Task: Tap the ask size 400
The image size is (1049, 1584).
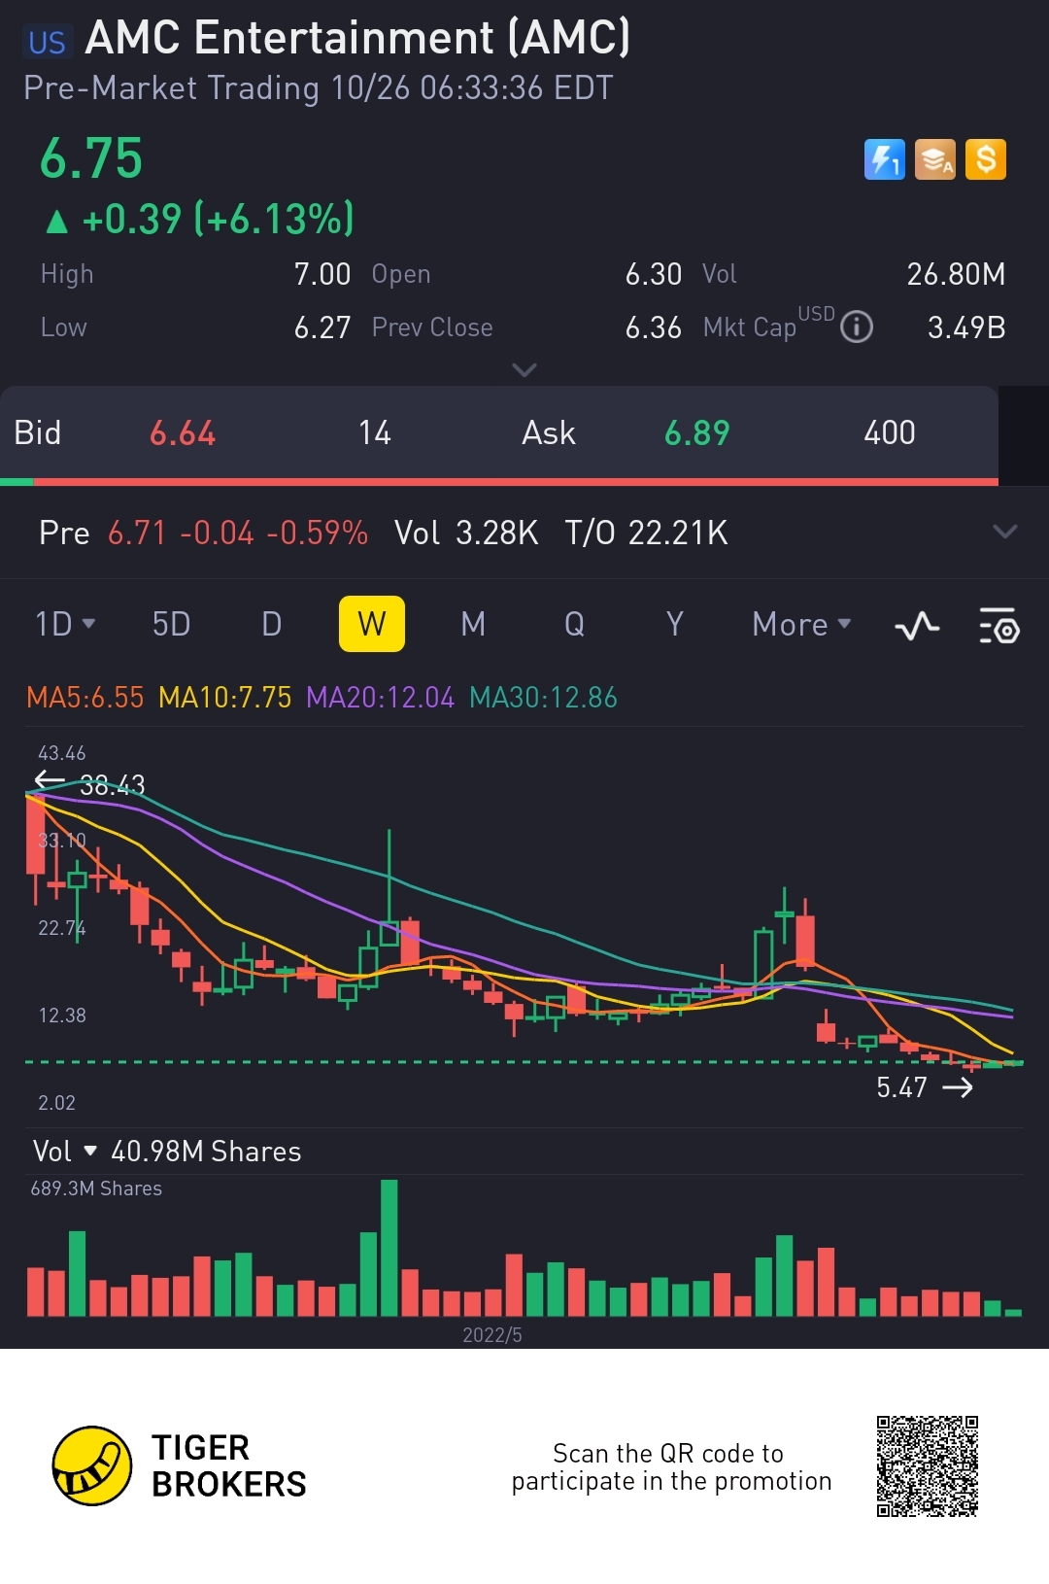Action: (890, 433)
